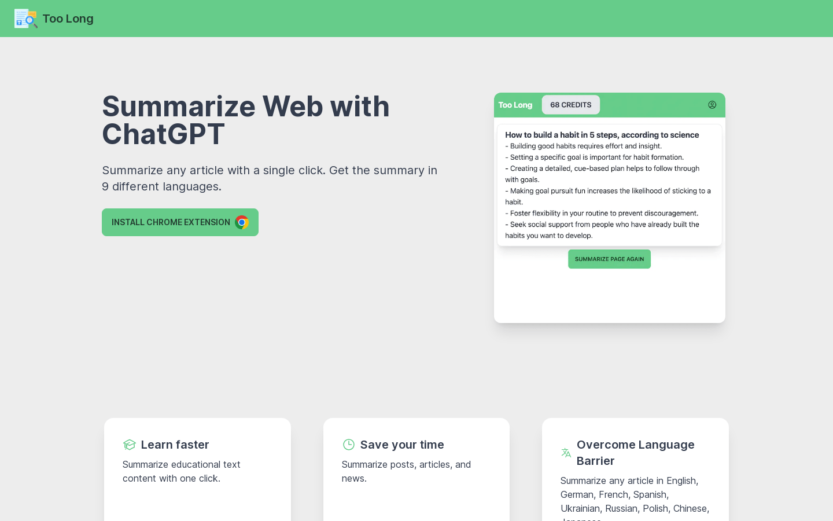833x521 pixels.
Task: Select the 'Save your time' card heading
Action: [402, 445]
